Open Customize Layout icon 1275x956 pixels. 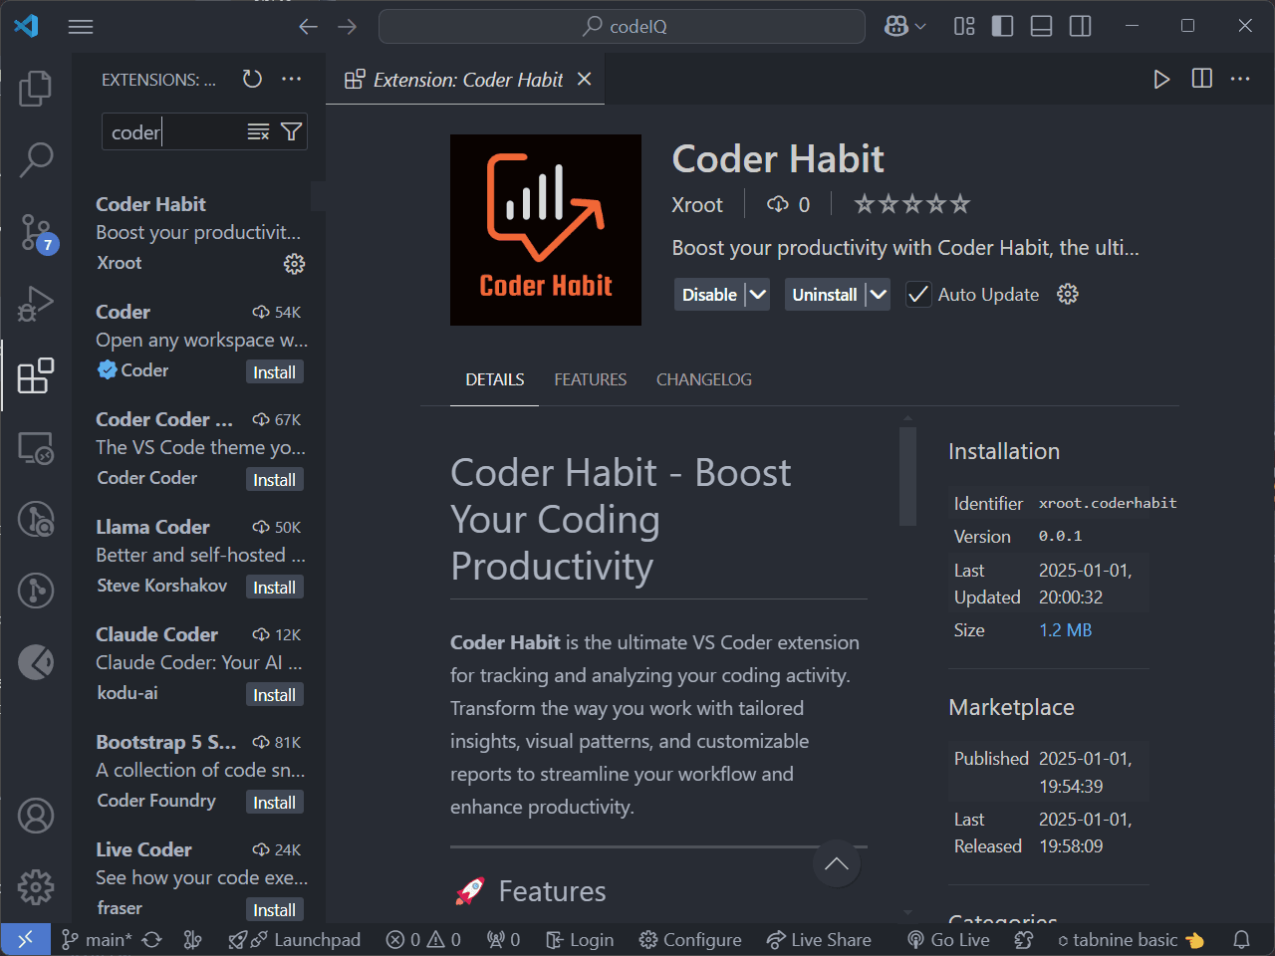pos(964,26)
